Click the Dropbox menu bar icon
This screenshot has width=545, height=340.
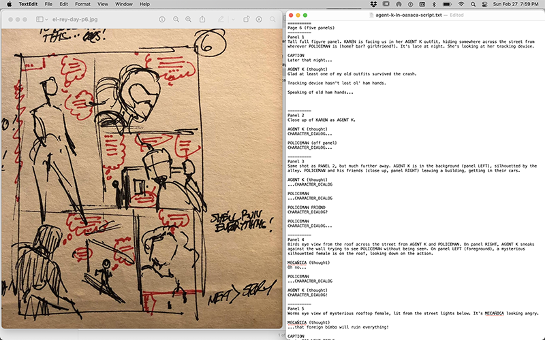pyautogui.click(x=373, y=4)
